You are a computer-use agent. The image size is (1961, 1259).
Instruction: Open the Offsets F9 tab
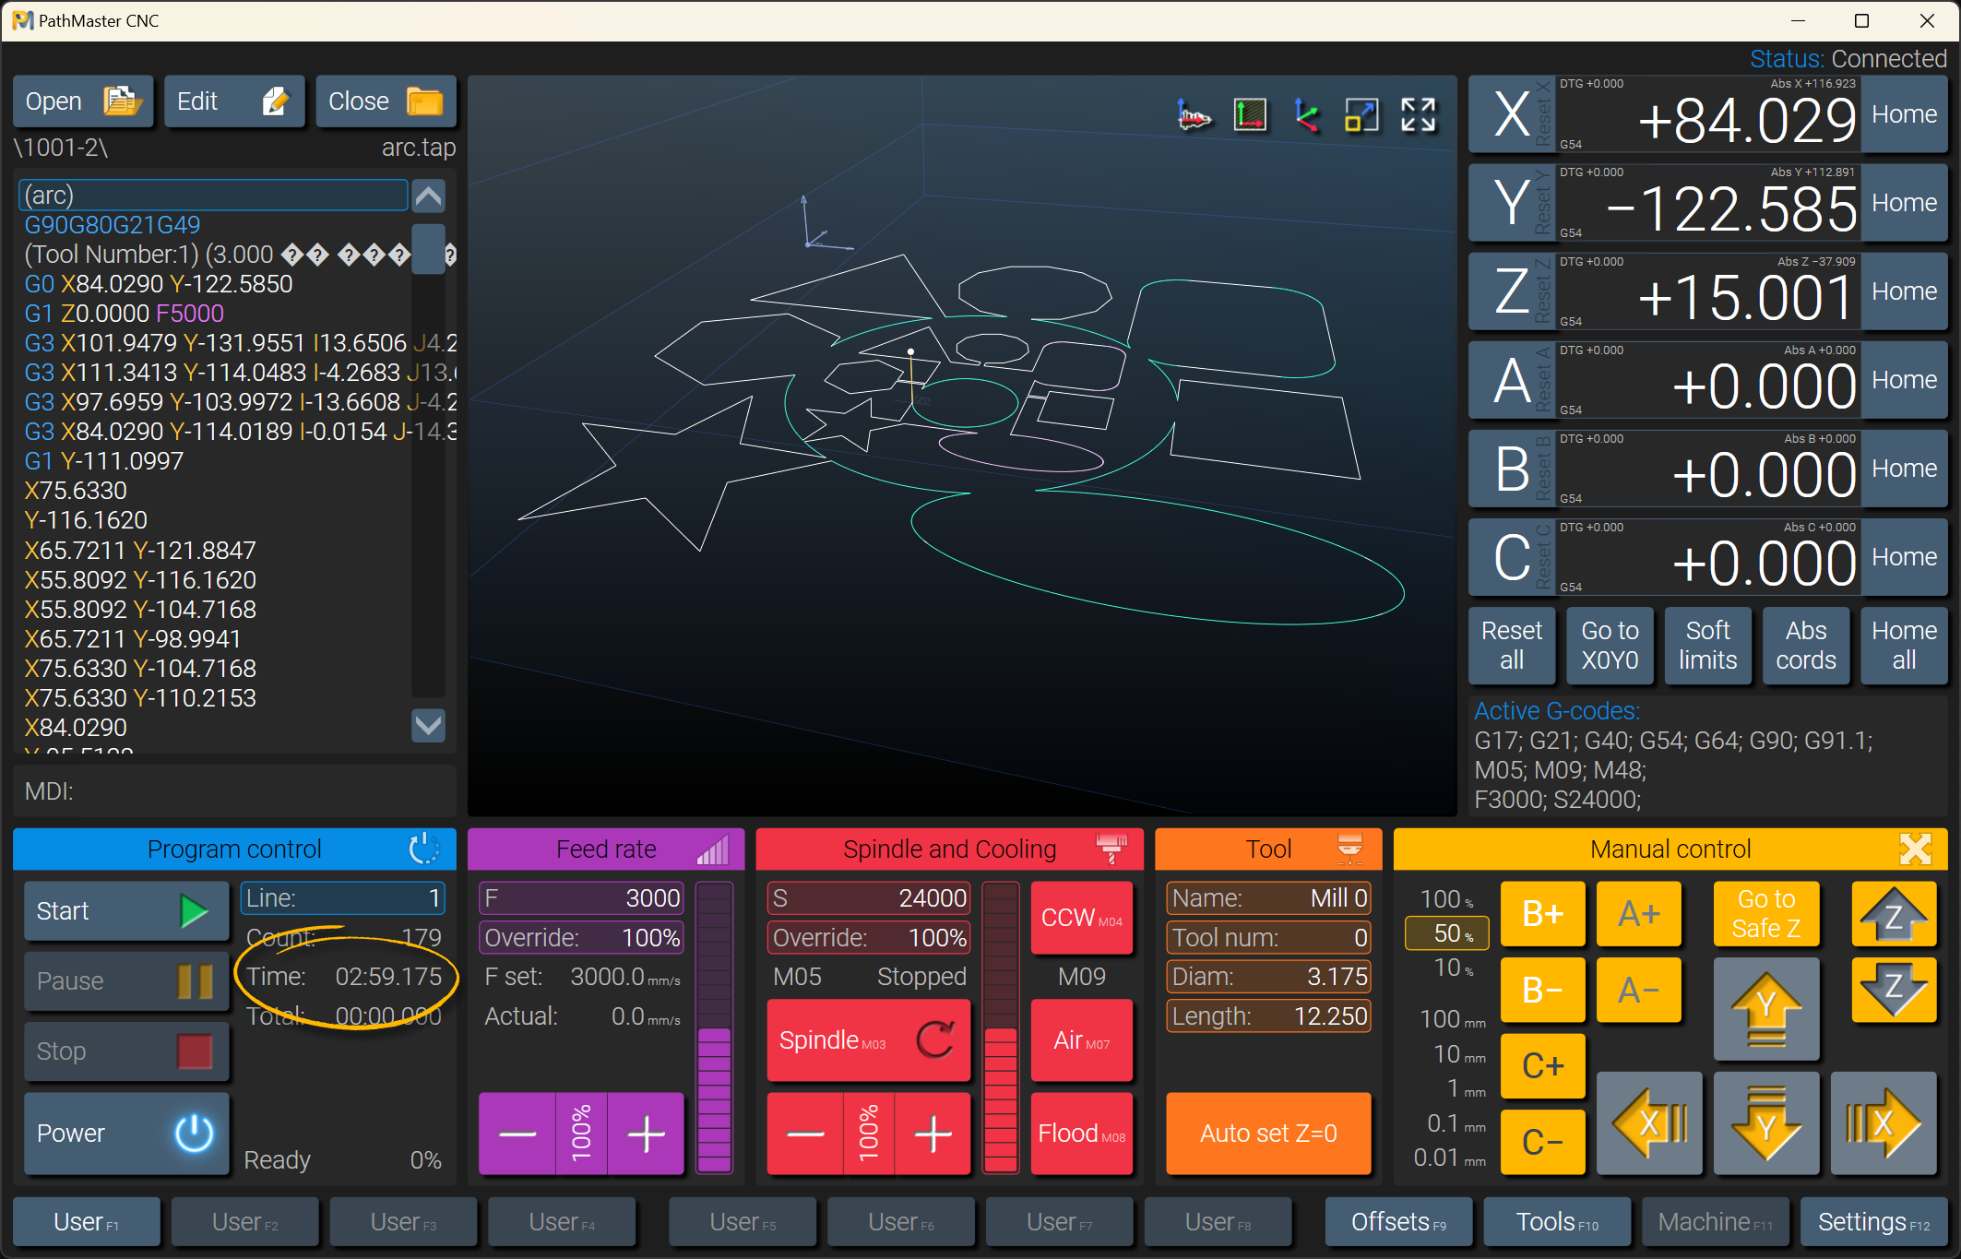click(x=1398, y=1222)
